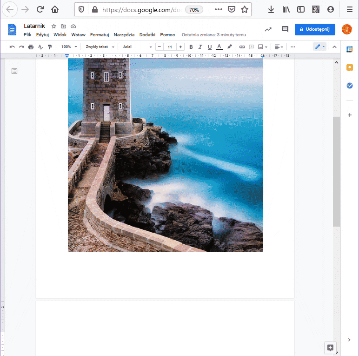Toggle bold formatting
Screen dimensions: 359x356
191,47
